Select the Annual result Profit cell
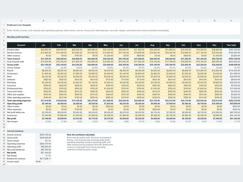 click(43, 162)
